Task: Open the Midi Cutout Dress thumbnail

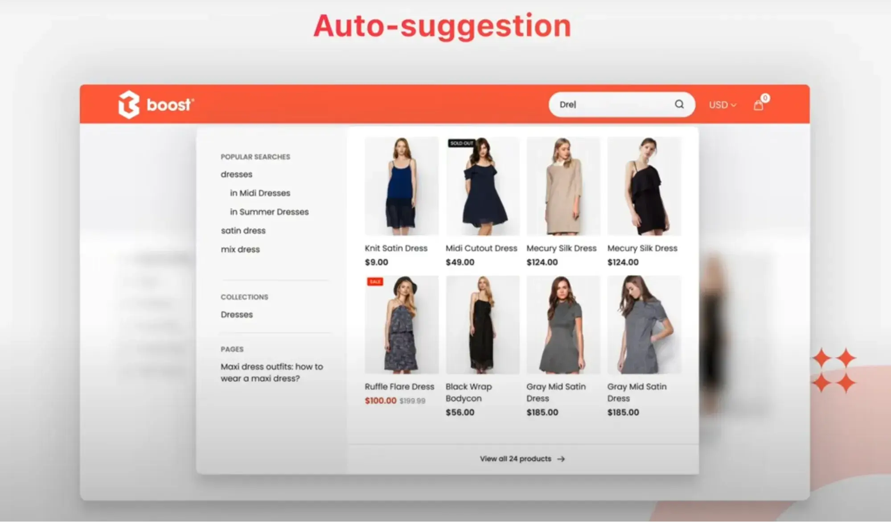Action: (482, 186)
